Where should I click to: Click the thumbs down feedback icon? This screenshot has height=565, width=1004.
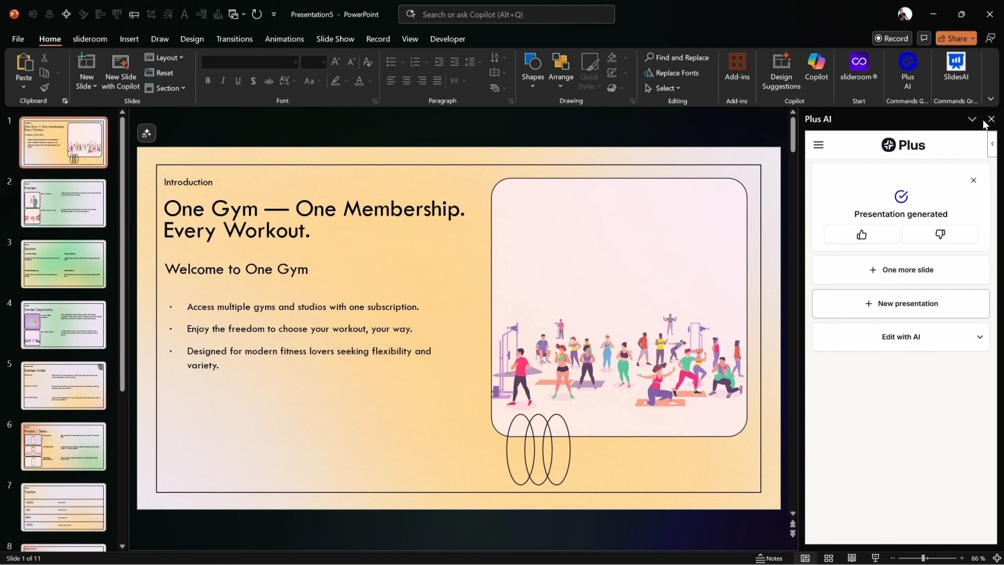[x=940, y=234]
